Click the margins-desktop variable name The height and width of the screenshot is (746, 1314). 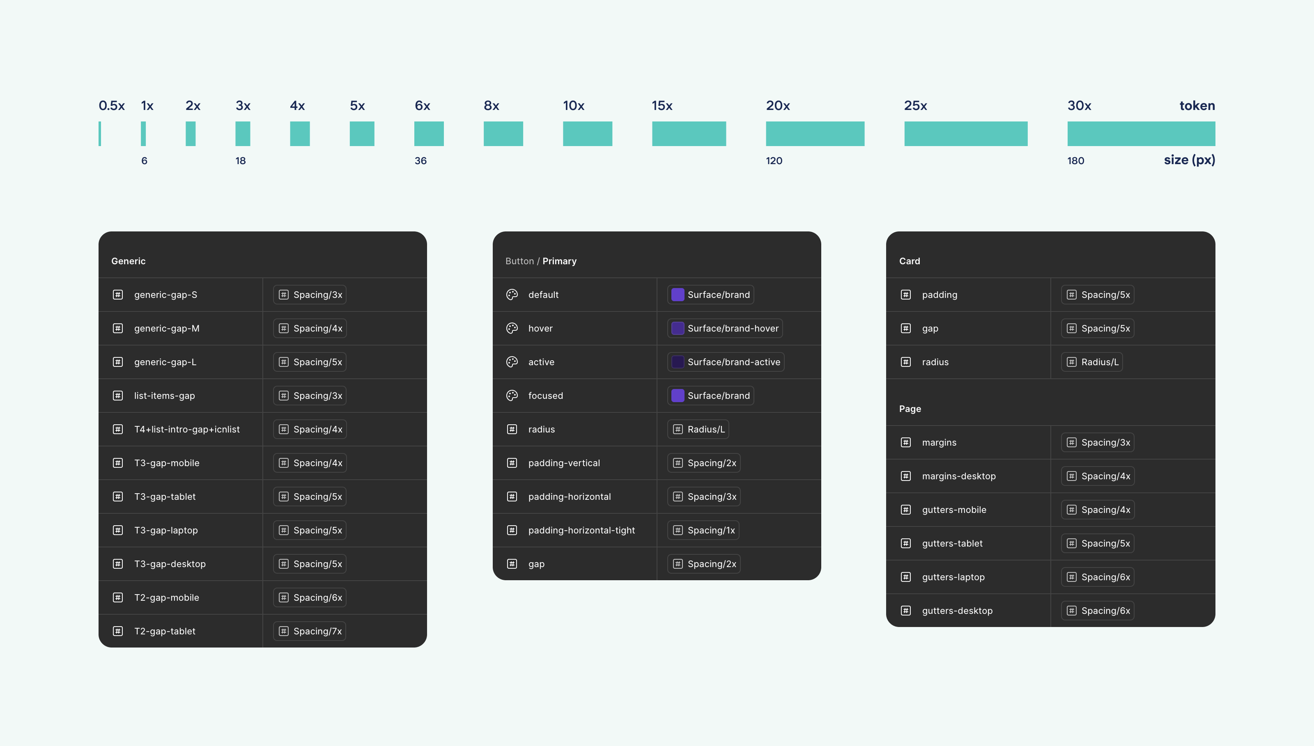pyautogui.click(x=959, y=476)
